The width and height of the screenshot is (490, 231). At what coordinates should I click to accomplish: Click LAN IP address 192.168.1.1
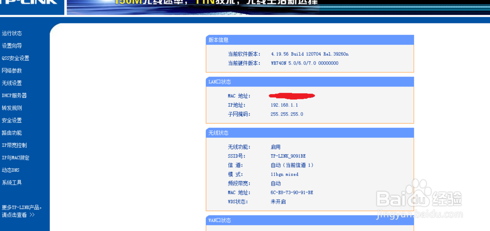point(284,105)
